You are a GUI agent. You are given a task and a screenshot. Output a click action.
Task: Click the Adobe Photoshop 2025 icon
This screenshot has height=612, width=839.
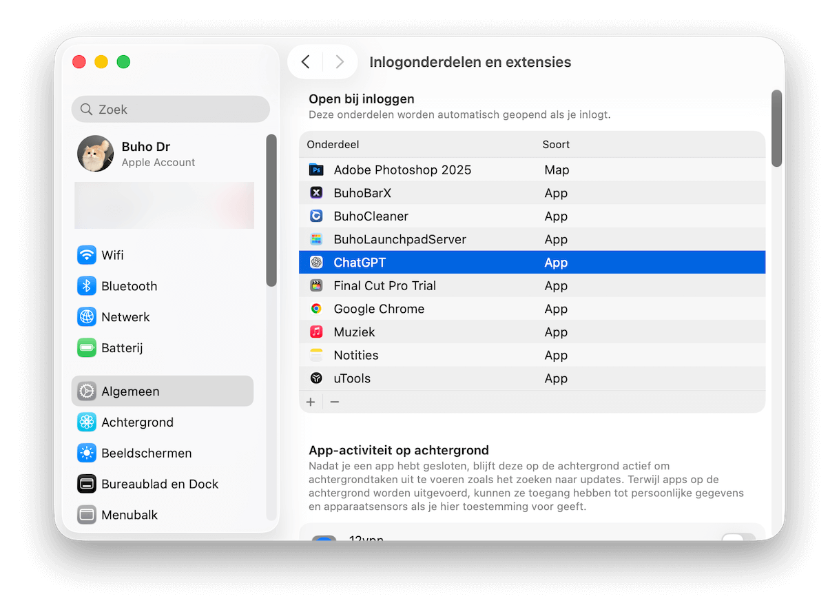point(316,170)
